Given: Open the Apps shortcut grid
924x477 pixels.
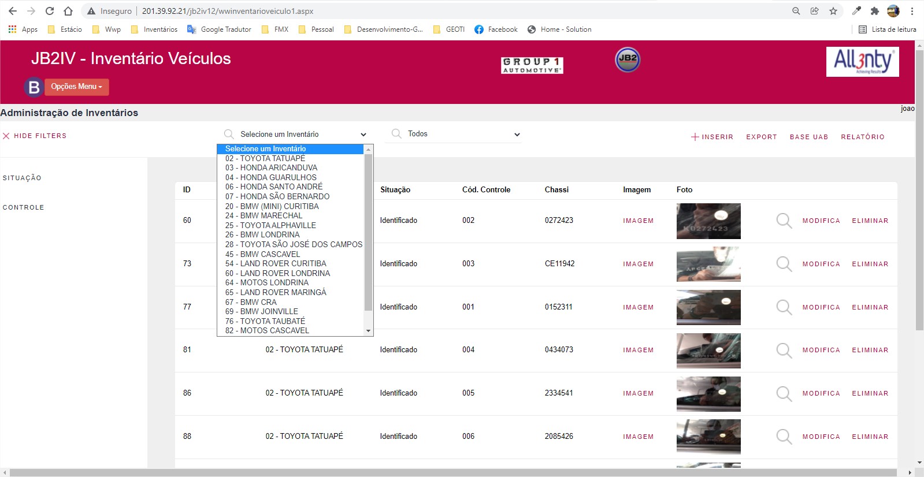Looking at the screenshot, I should [x=23, y=29].
